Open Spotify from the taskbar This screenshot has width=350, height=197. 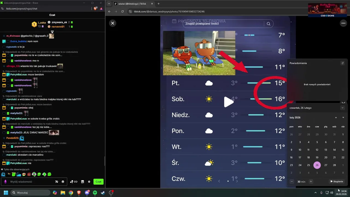pos(95,193)
